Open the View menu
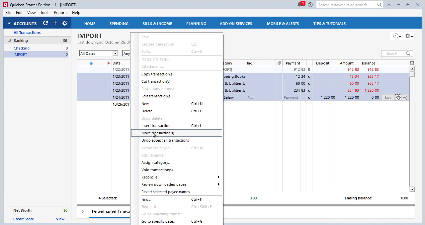The height and width of the screenshot is (225, 425). (32, 13)
